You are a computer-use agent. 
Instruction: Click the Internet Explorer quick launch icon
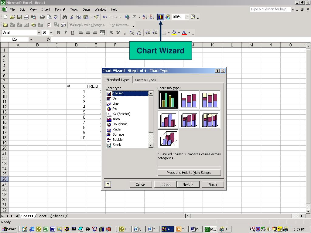coord(32,229)
